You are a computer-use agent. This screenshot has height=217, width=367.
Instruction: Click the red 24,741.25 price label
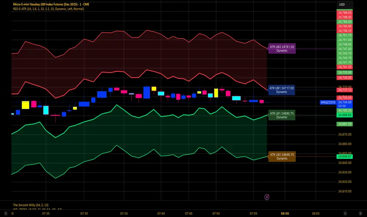pyautogui.click(x=345, y=67)
